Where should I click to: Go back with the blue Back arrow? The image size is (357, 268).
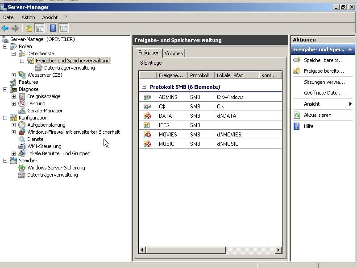pos(5,29)
